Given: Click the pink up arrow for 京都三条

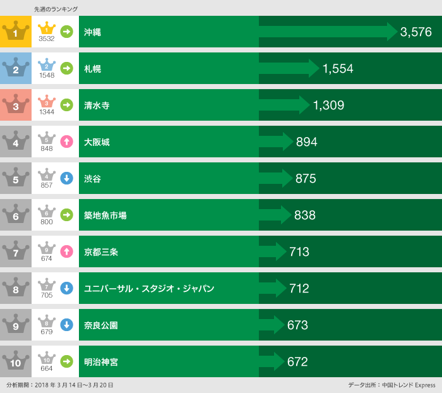Looking at the screenshot, I should tap(66, 251).
